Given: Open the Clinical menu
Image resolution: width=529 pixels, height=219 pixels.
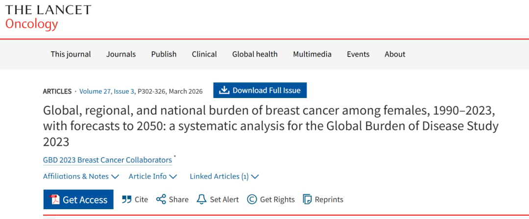Looking at the screenshot, I should pyautogui.click(x=204, y=54).
